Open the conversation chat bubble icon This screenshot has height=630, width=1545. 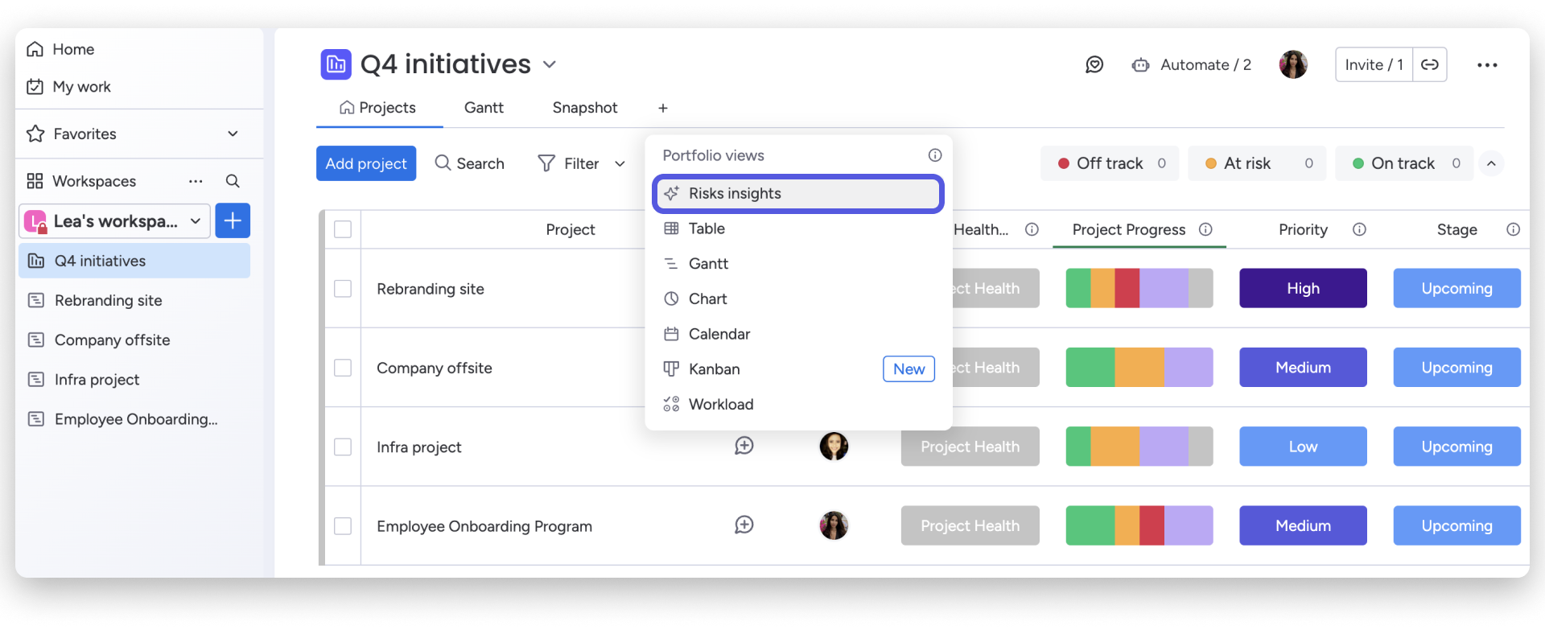[x=1094, y=65]
